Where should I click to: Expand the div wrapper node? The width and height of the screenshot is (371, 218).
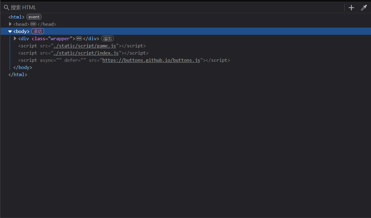(15, 39)
